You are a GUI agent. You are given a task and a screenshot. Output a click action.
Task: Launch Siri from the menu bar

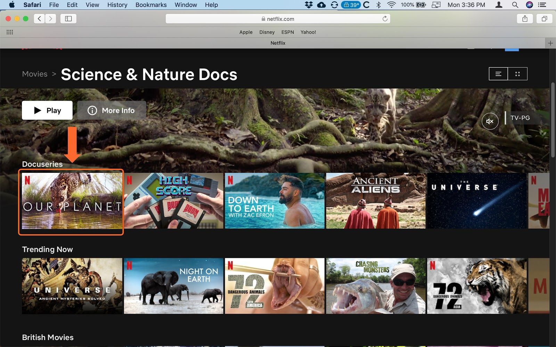point(530,5)
